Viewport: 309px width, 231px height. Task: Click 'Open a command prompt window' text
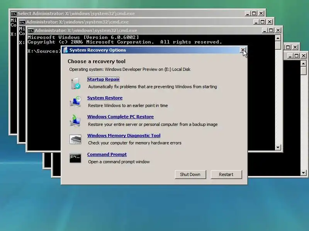119,162
